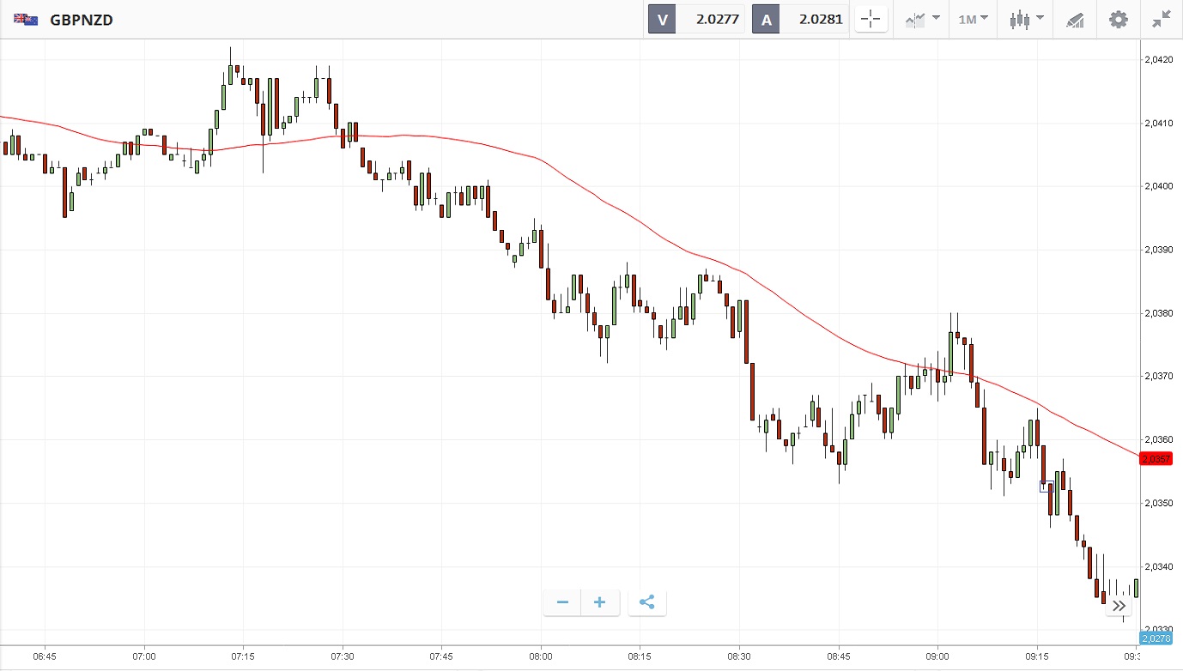This screenshot has height=671, width=1183.
Task: Click the GBP/NZD flag icon
Action: (26, 19)
